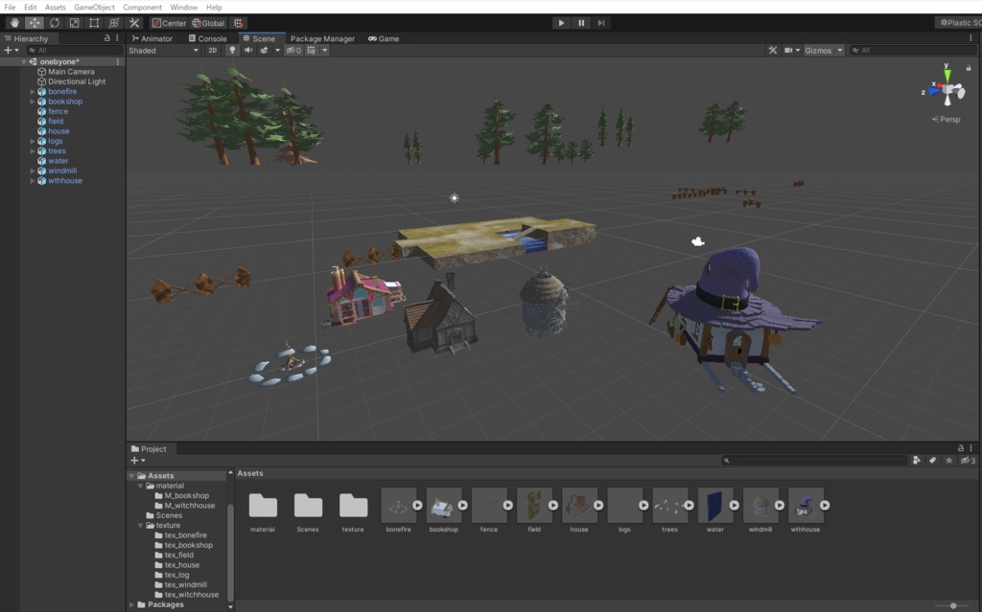Open the GameObject menu
This screenshot has height=612, width=982.
(94, 7)
